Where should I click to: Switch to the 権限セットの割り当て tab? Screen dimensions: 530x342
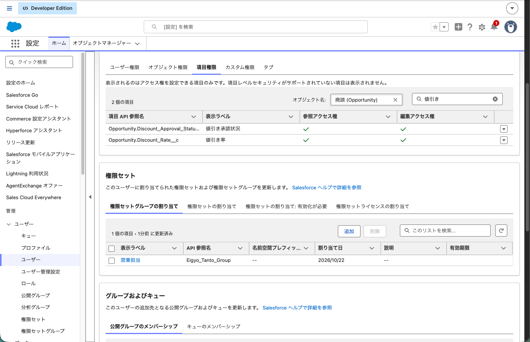click(x=212, y=206)
